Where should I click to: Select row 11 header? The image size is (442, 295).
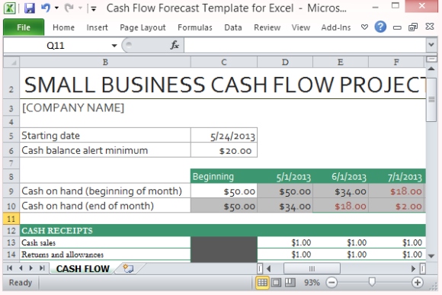(11, 219)
